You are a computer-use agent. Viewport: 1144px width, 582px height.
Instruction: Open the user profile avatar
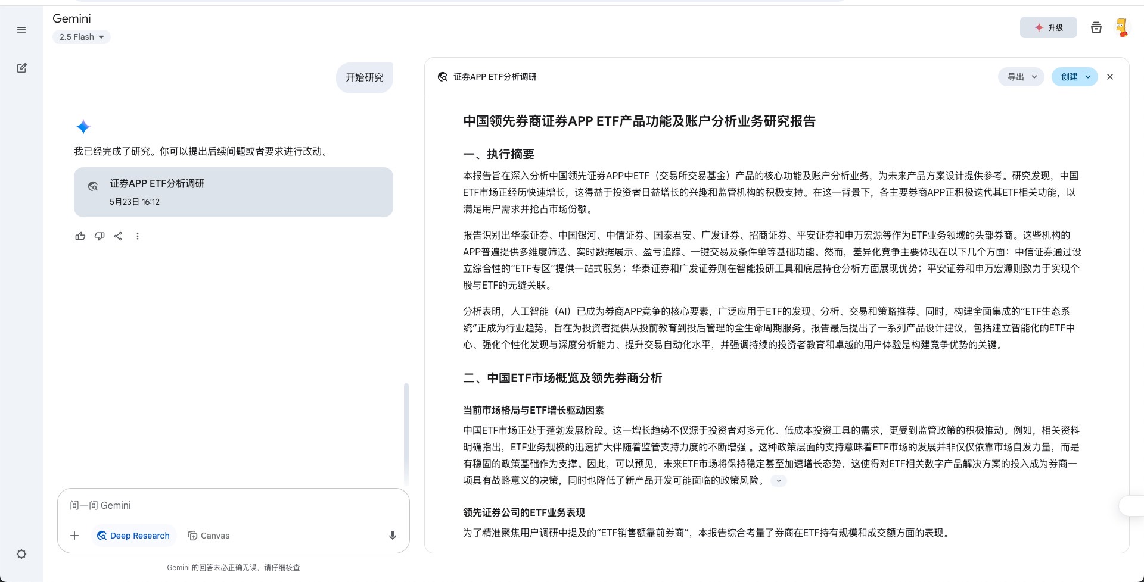[1121, 27]
